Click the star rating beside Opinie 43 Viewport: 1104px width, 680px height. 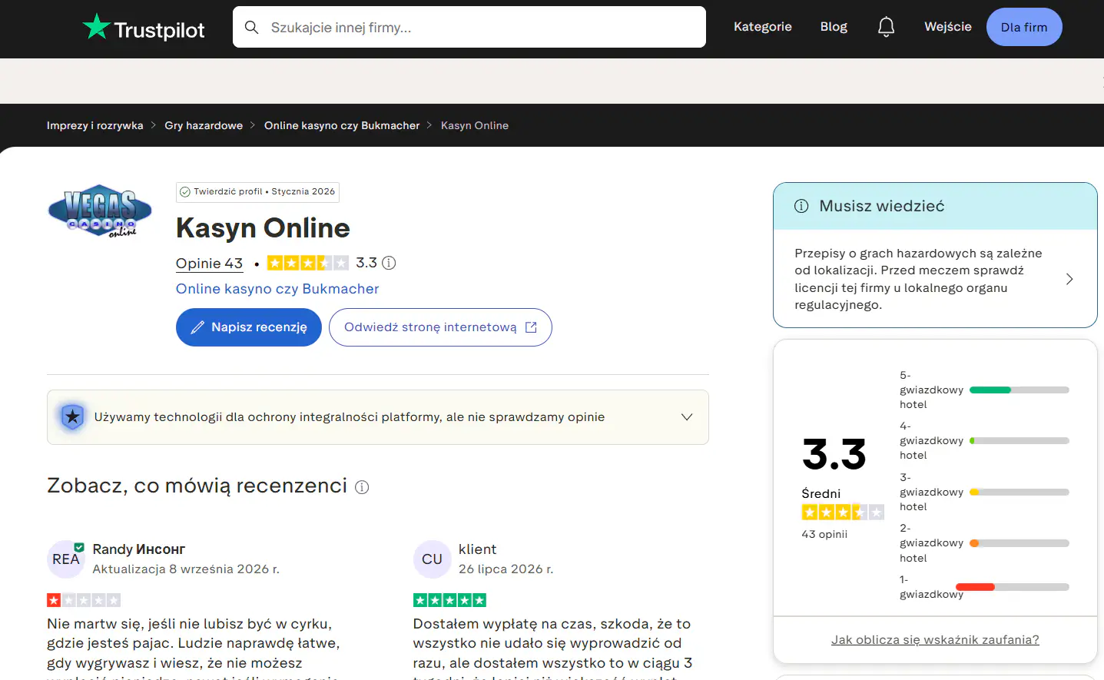click(307, 263)
